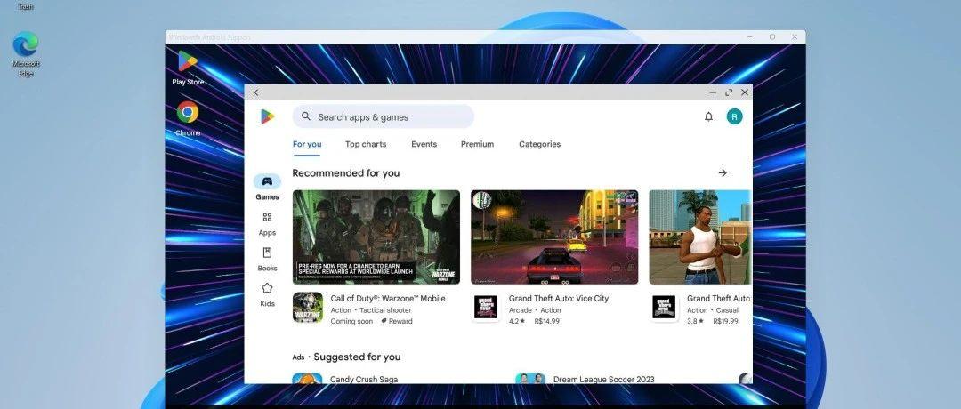Open the account avatar R
Image resolution: width=961 pixels, height=409 pixels.
tap(734, 116)
